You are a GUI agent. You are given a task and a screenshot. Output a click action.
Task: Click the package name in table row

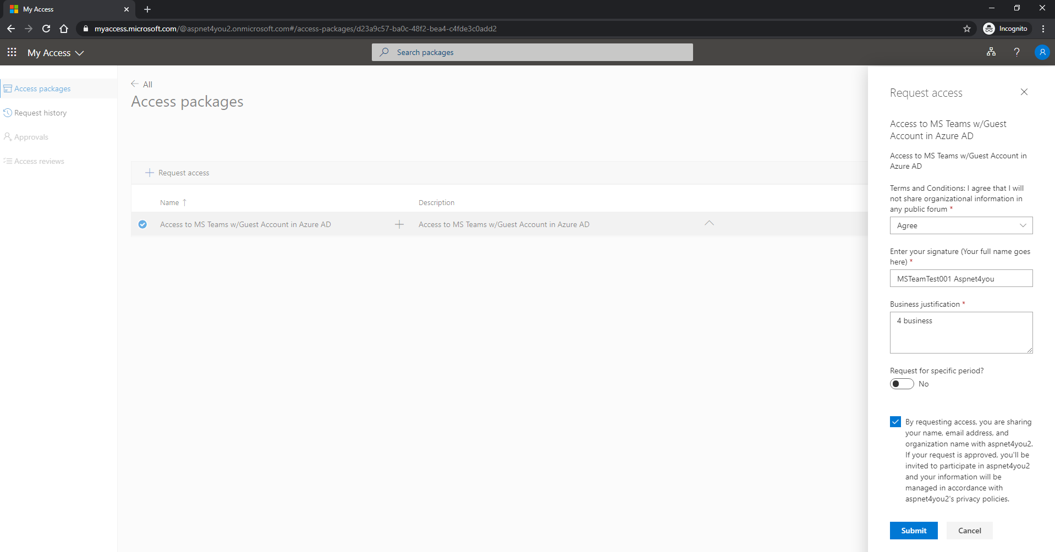point(245,224)
